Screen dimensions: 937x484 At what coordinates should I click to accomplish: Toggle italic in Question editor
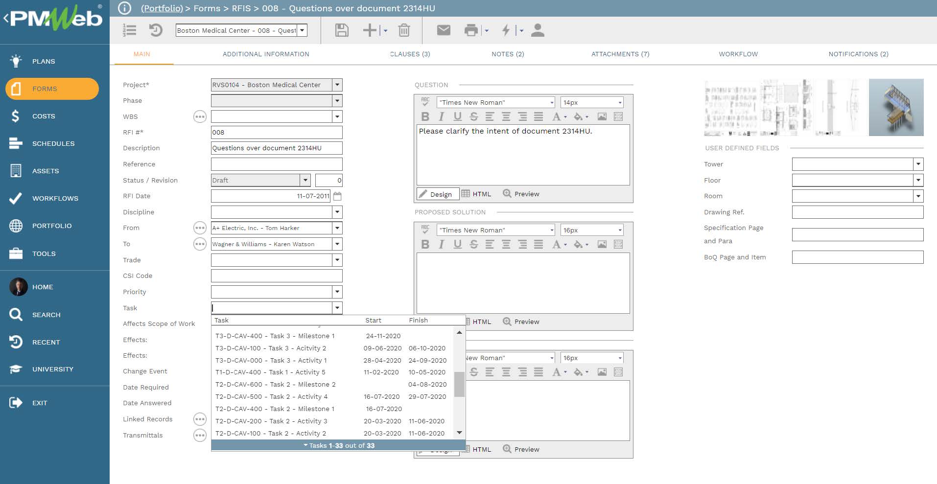click(x=441, y=116)
